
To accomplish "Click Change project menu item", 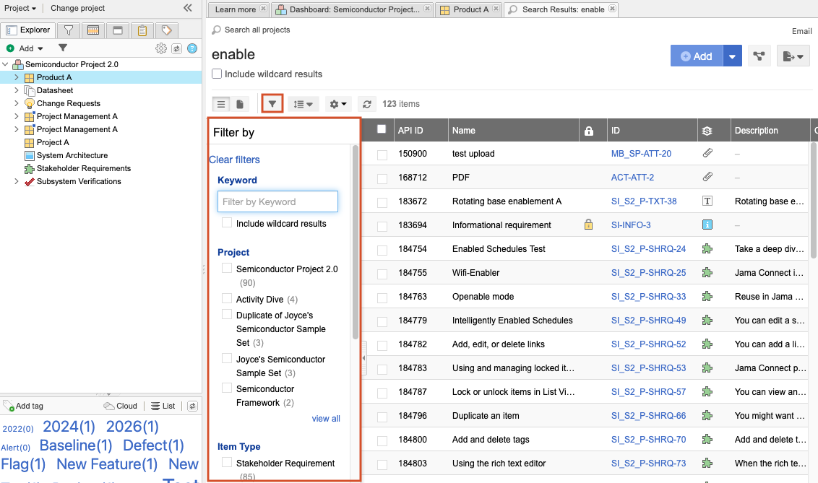I will 78,8.
